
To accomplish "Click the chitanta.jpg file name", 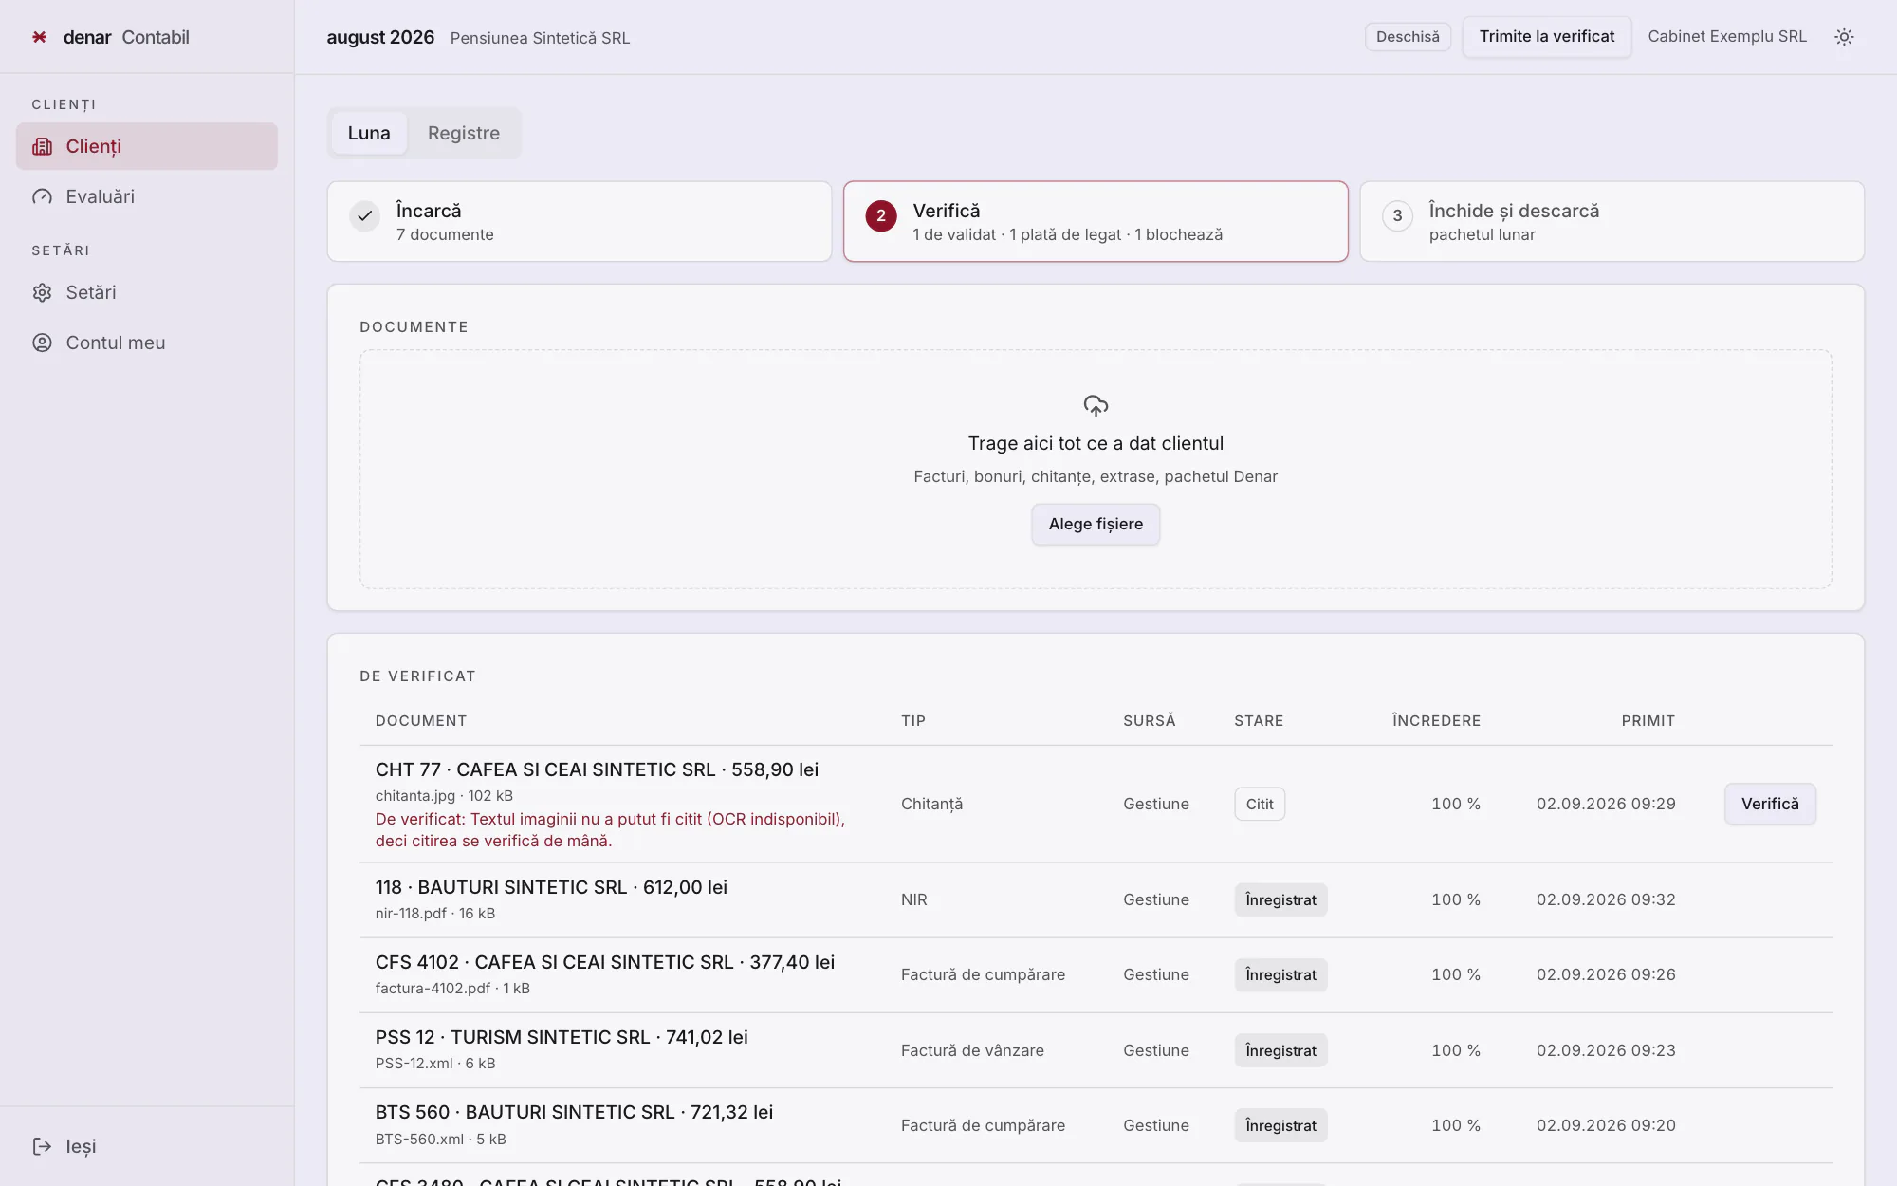I will (414, 796).
